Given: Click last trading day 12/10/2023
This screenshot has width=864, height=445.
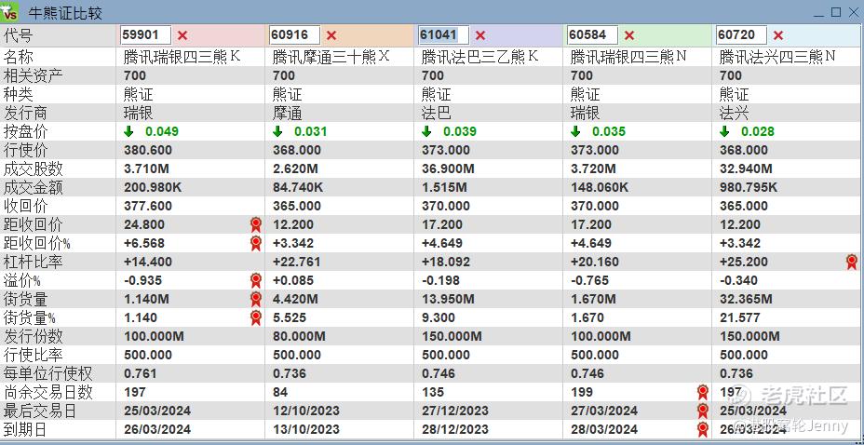Looking at the screenshot, I should tap(306, 411).
